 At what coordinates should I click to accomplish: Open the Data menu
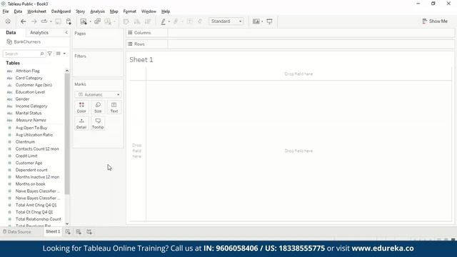[18, 11]
